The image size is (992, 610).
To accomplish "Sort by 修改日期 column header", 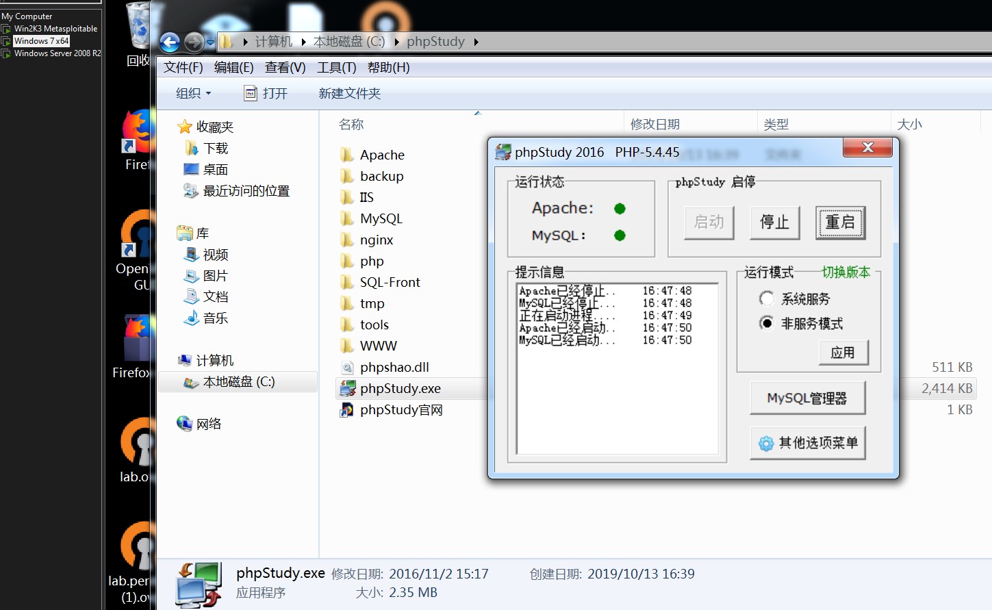I will pos(654,124).
